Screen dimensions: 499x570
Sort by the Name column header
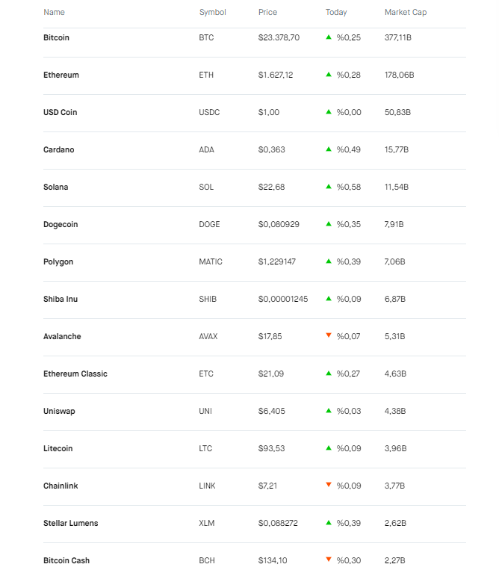(54, 13)
